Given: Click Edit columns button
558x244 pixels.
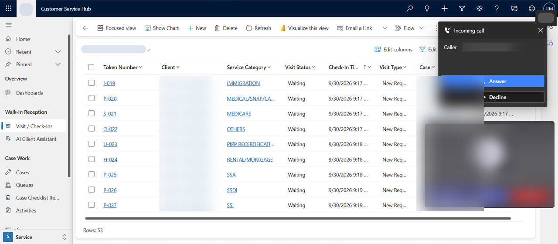Looking at the screenshot, I should point(394,50).
